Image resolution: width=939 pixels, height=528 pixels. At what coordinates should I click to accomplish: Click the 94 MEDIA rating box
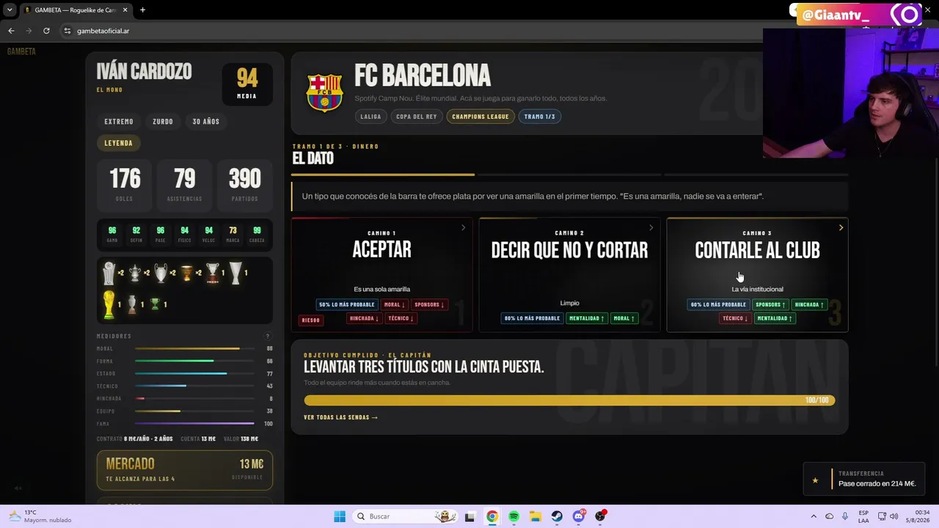(247, 84)
